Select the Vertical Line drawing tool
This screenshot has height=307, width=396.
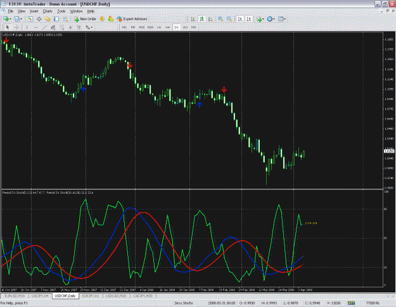tap(27, 27)
